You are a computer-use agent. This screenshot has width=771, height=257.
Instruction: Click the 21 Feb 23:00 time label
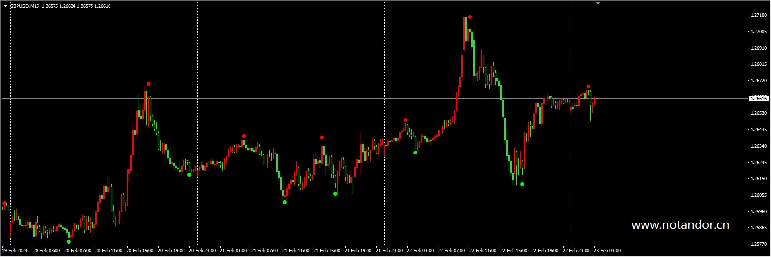[x=389, y=251]
